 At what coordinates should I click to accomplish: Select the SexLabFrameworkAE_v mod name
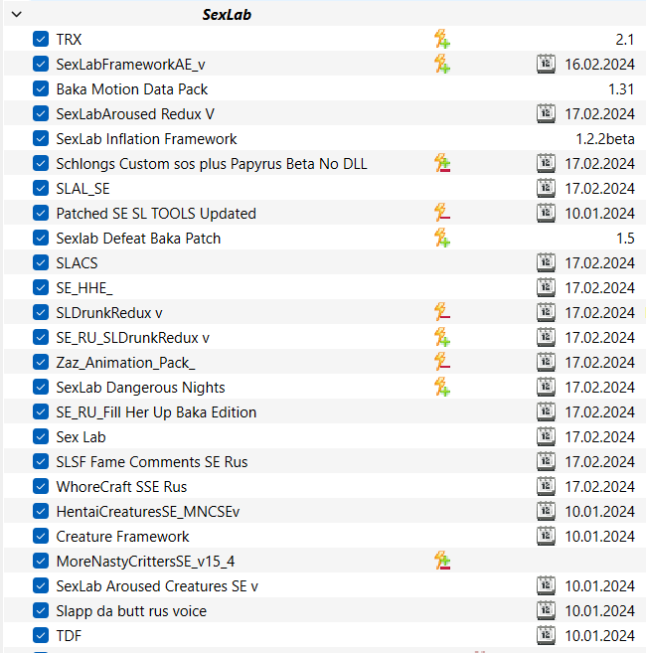pos(130,65)
